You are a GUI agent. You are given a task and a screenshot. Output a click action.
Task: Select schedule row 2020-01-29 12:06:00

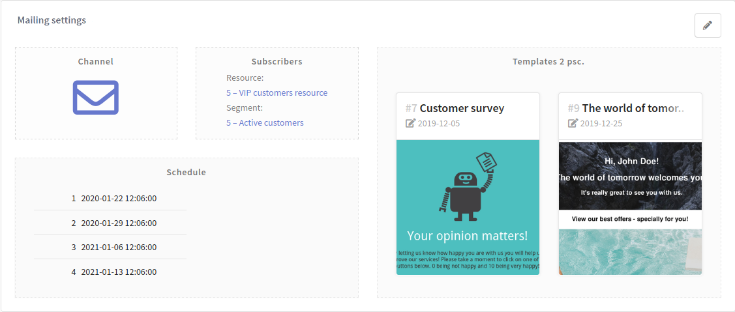tap(118, 223)
